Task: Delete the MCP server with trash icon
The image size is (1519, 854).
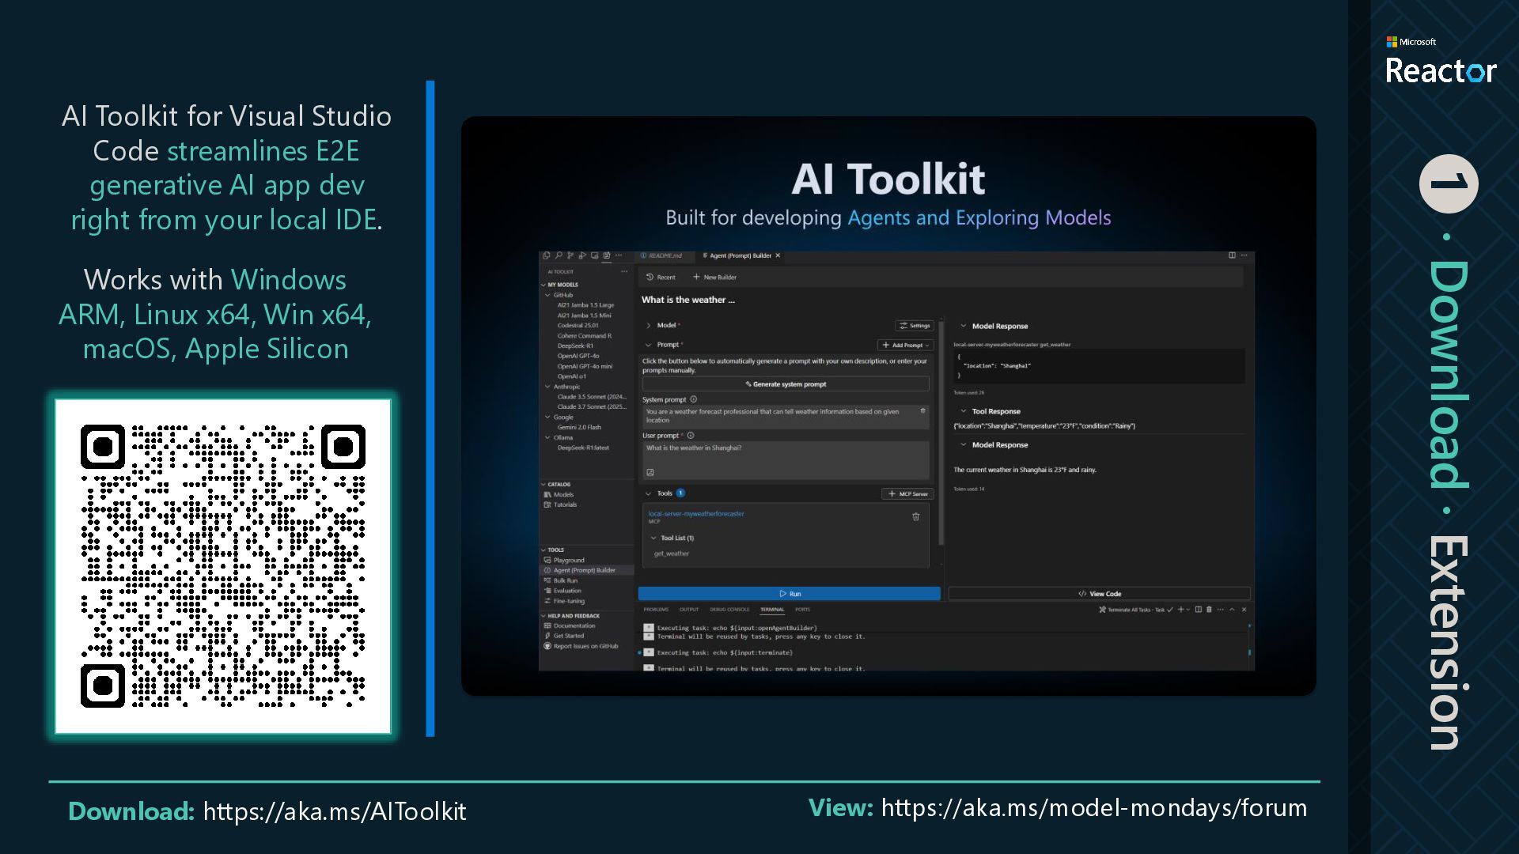Action: pyautogui.click(x=916, y=517)
